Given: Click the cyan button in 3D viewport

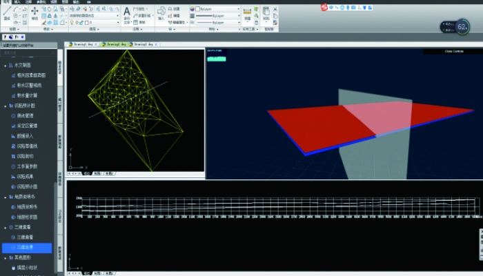Looking at the screenshot, I should pos(217,59).
